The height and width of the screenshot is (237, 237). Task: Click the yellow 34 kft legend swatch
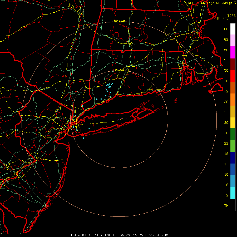233,123
